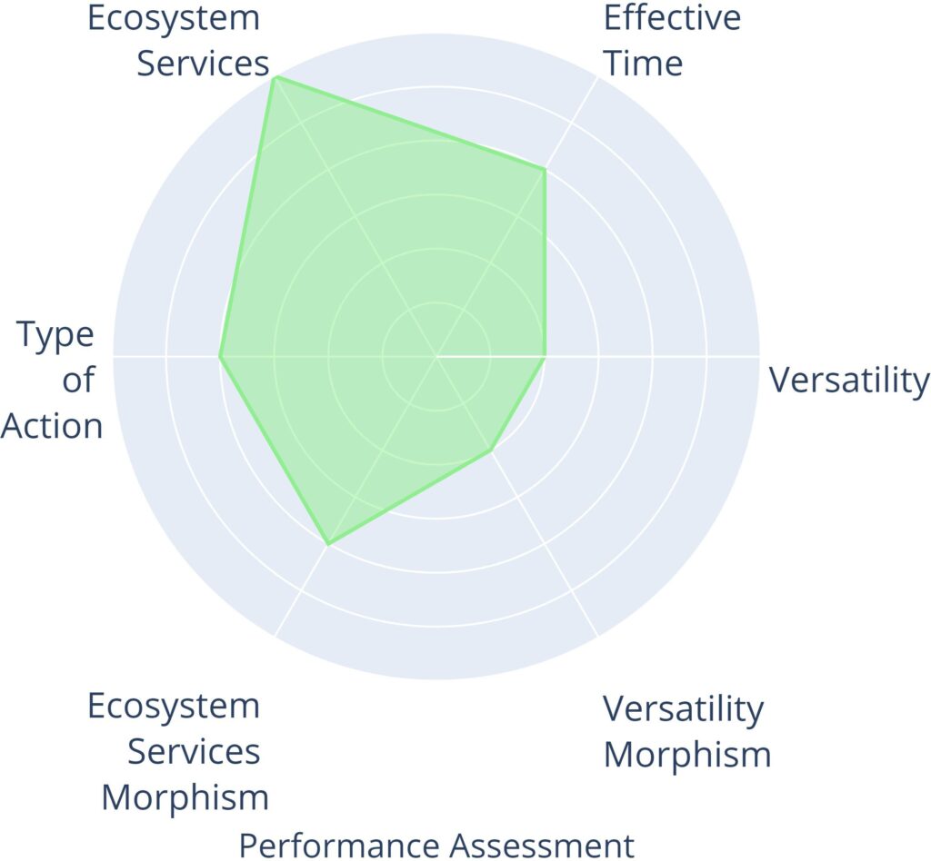Select the data vertex on Effective Time axis
Viewport: 931px width, 861px height.
pos(544,169)
